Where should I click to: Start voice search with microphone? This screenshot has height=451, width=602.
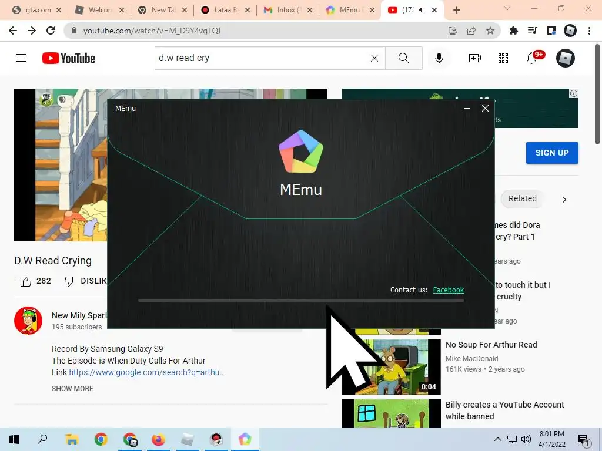(x=439, y=58)
